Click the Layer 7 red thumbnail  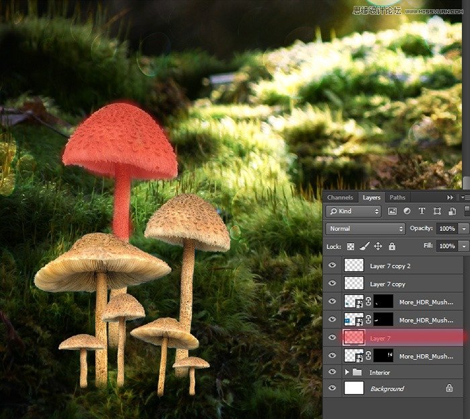click(x=354, y=338)
